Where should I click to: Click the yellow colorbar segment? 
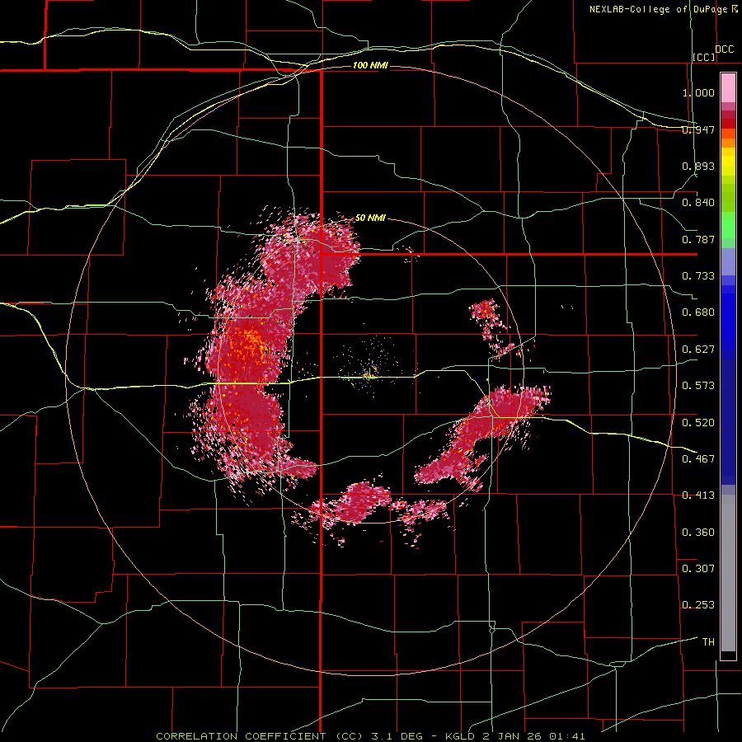coord(728,162)
